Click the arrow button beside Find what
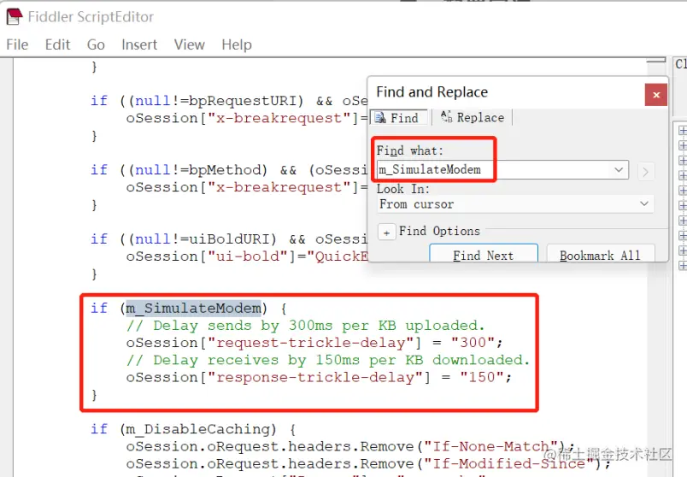Screen dimensions: 687x477 coord(645,172)
